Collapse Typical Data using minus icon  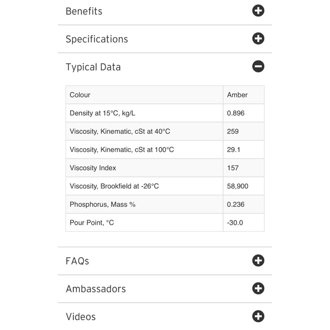click(x=258, y=66)
